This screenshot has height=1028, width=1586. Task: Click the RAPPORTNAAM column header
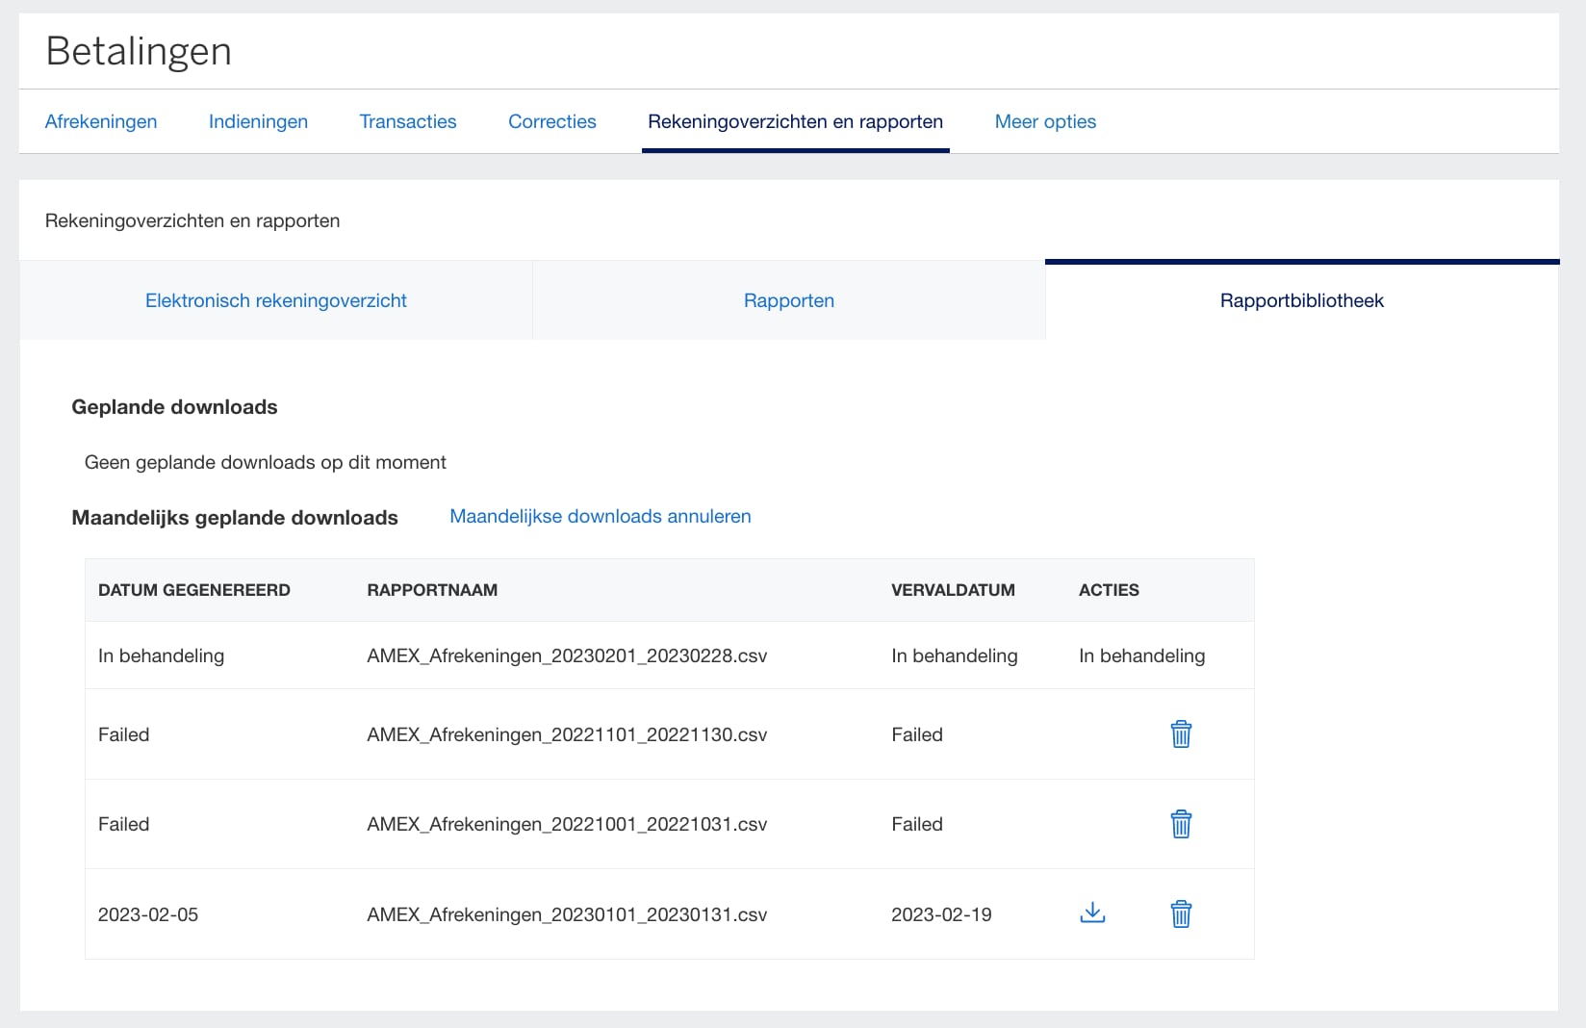(432, 590)
